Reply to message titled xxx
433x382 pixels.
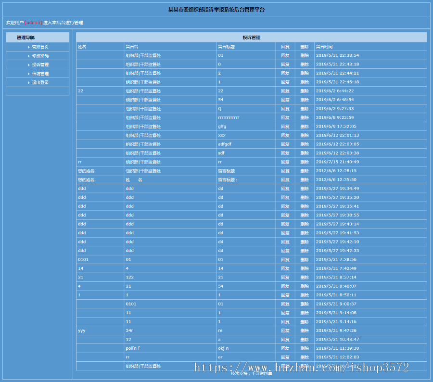[285, 135]
